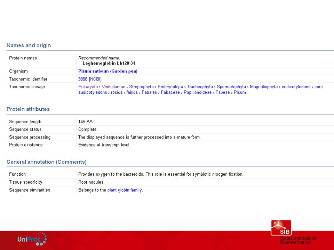
Task: Click the UniProt logo
Action: point(32,239)
